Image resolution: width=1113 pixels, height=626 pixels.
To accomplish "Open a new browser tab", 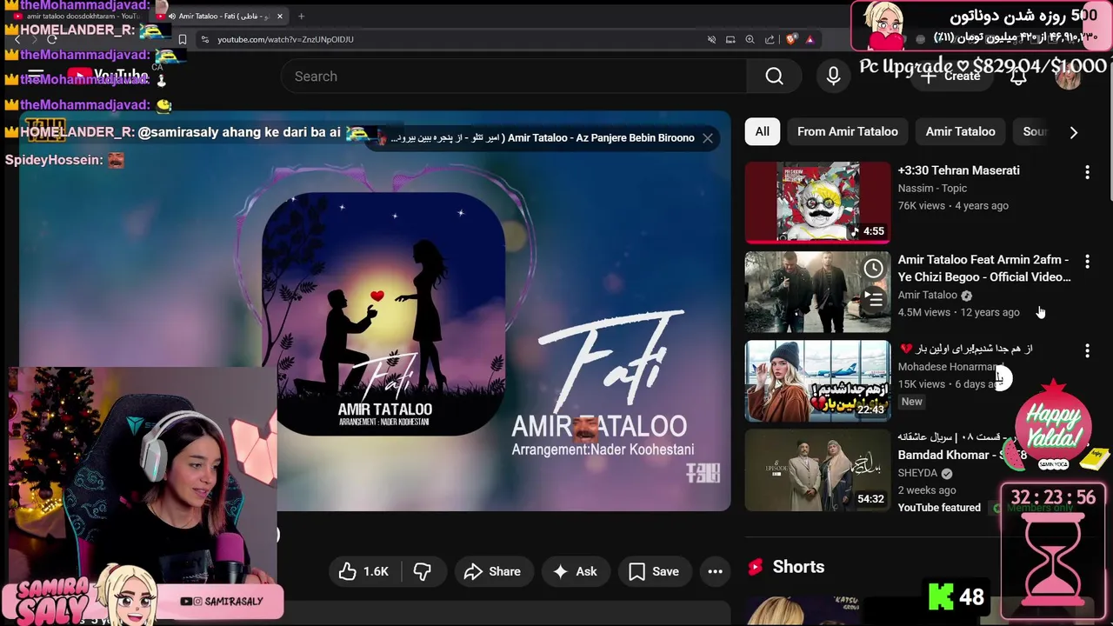I will coord(301,16).
